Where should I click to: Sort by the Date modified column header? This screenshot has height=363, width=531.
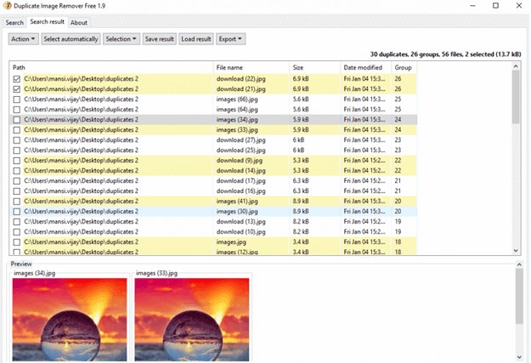coord(361,67)
